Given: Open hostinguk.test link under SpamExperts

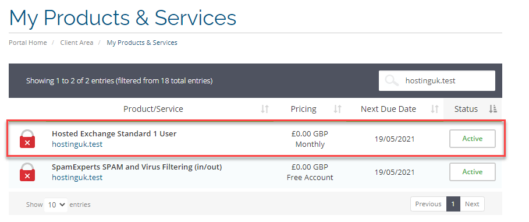Looking at the screenshot, I should (x=77, y=177).
